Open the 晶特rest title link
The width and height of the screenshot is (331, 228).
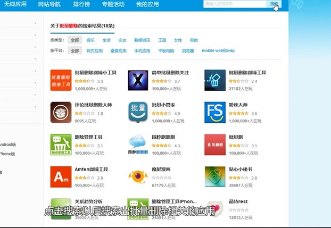[238, 201]
